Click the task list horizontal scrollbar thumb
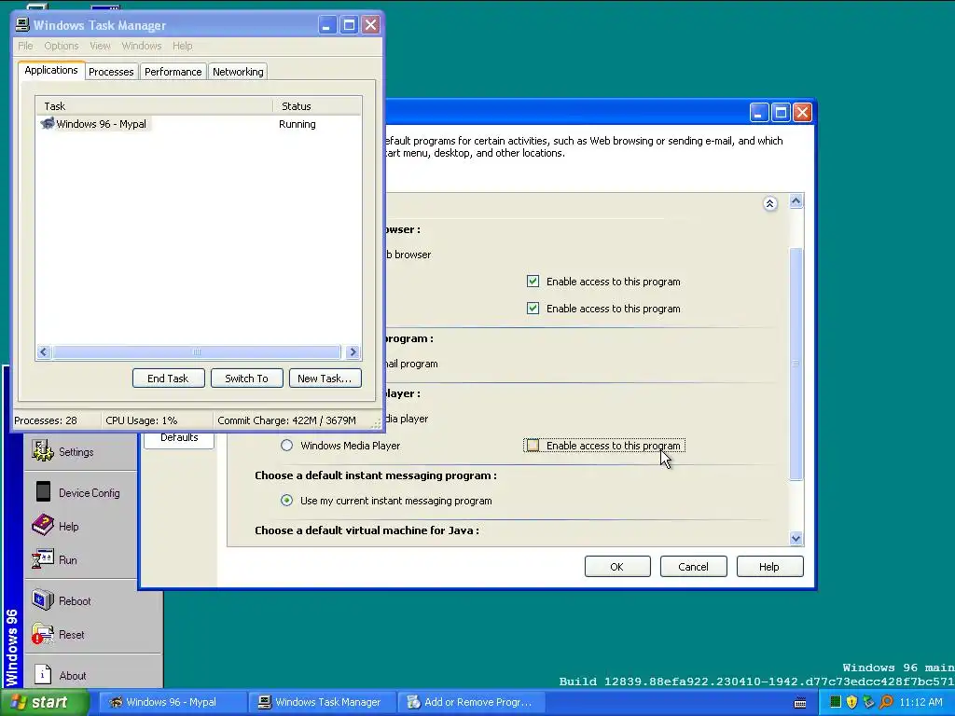 (x=197, y=351)
